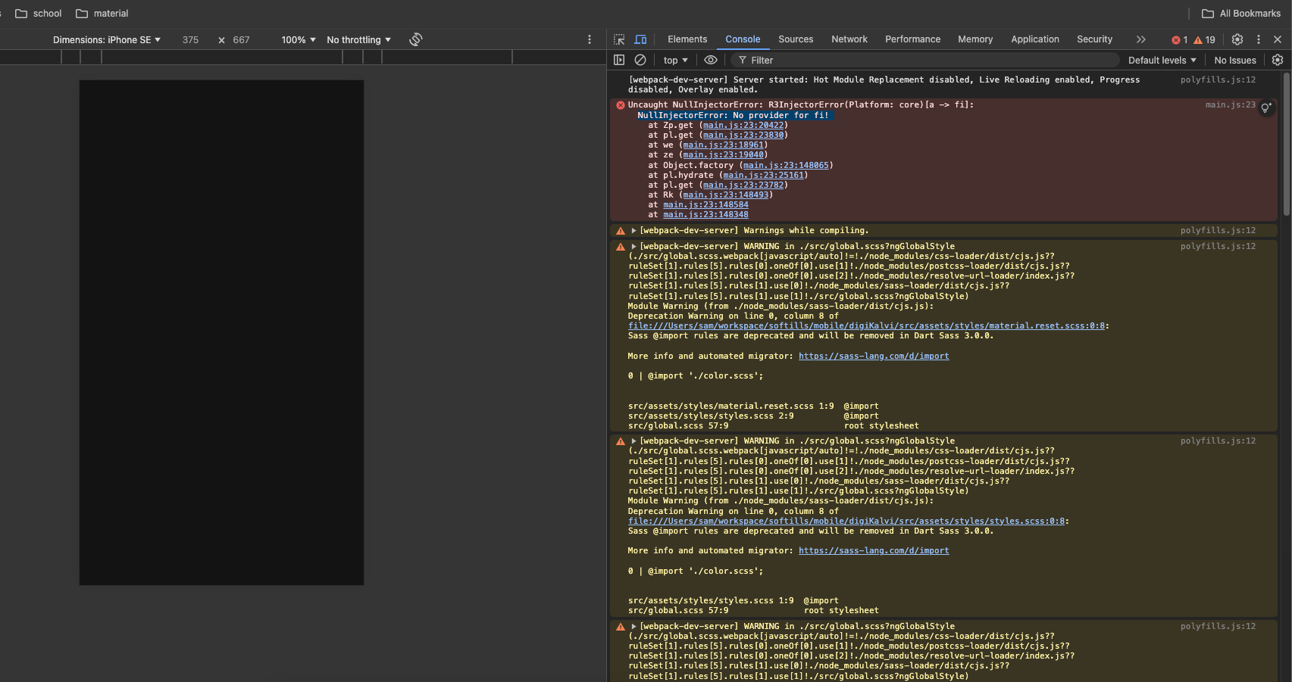Click the more tabs chevron icon
The image size is (1292, 682).
(x=1140, y=39)
